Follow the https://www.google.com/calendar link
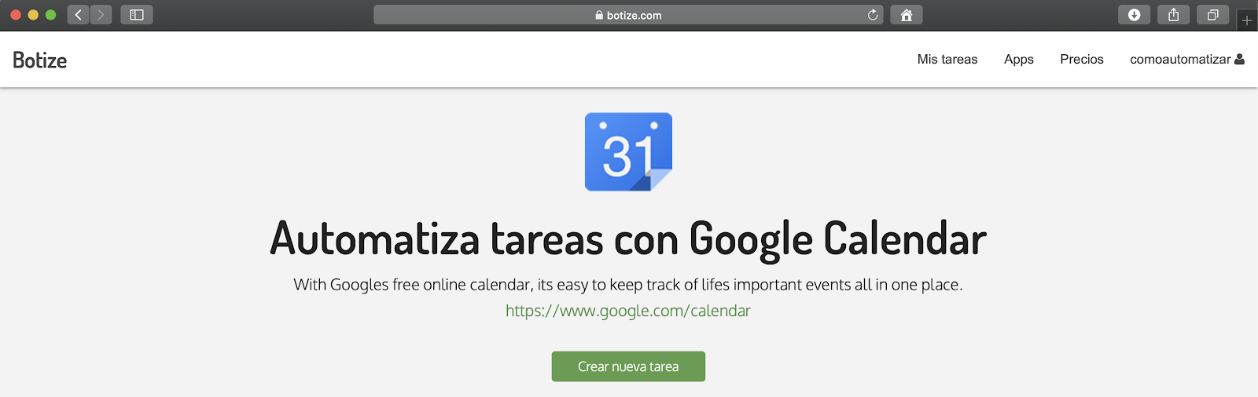Viewport: 1258px width, 397px height. click(628, 311)
